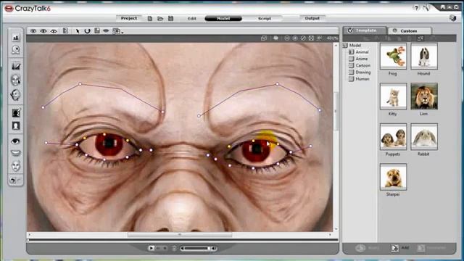This screenshot has height=261, width=464.
Task: Click the actual size view icon
Action: pyautogui.click(x=319, y=38)
